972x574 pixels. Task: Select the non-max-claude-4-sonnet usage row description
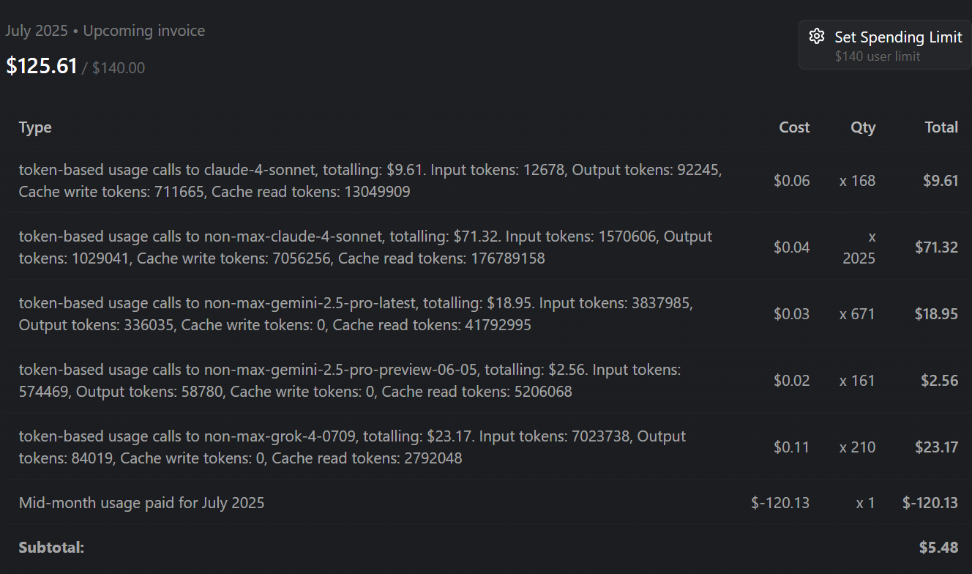point(365,247)
